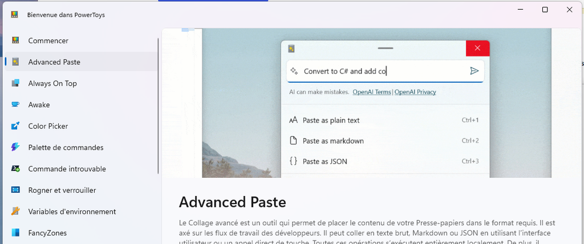Screen dimensions: 584x244
Task: Open Awake via its cup icon
Action: coord(15,105)
